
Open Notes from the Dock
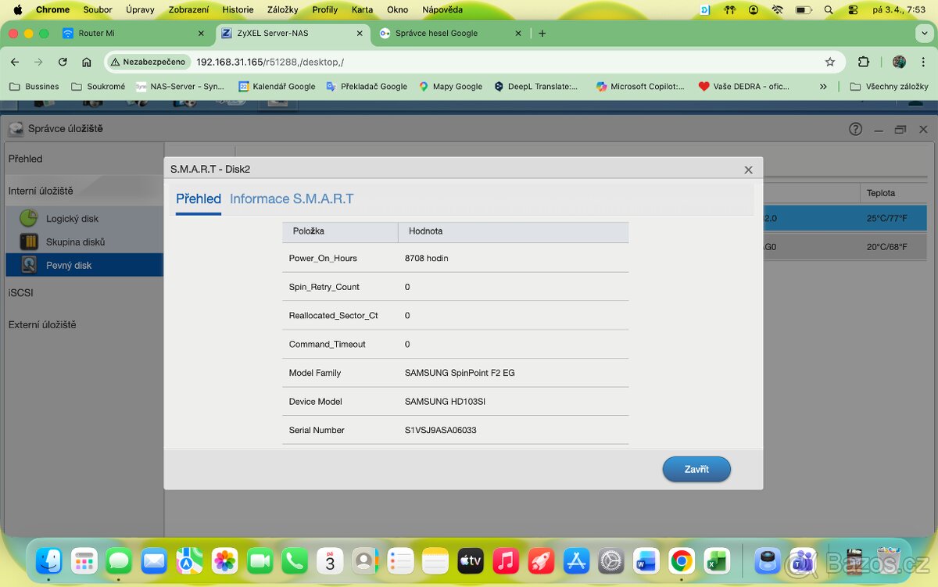point(435,560)
